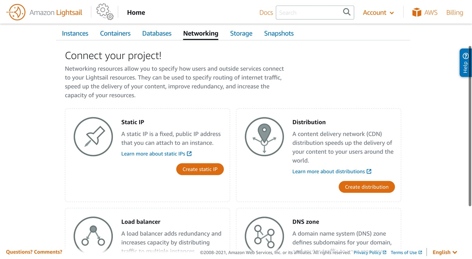Open Learn more about distributions link
Viewport: 472px width, 259px height.
[332, 172]
